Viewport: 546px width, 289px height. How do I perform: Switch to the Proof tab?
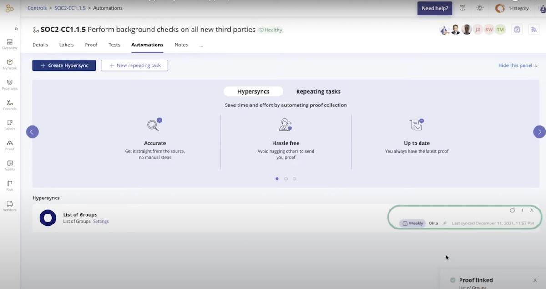91,45
